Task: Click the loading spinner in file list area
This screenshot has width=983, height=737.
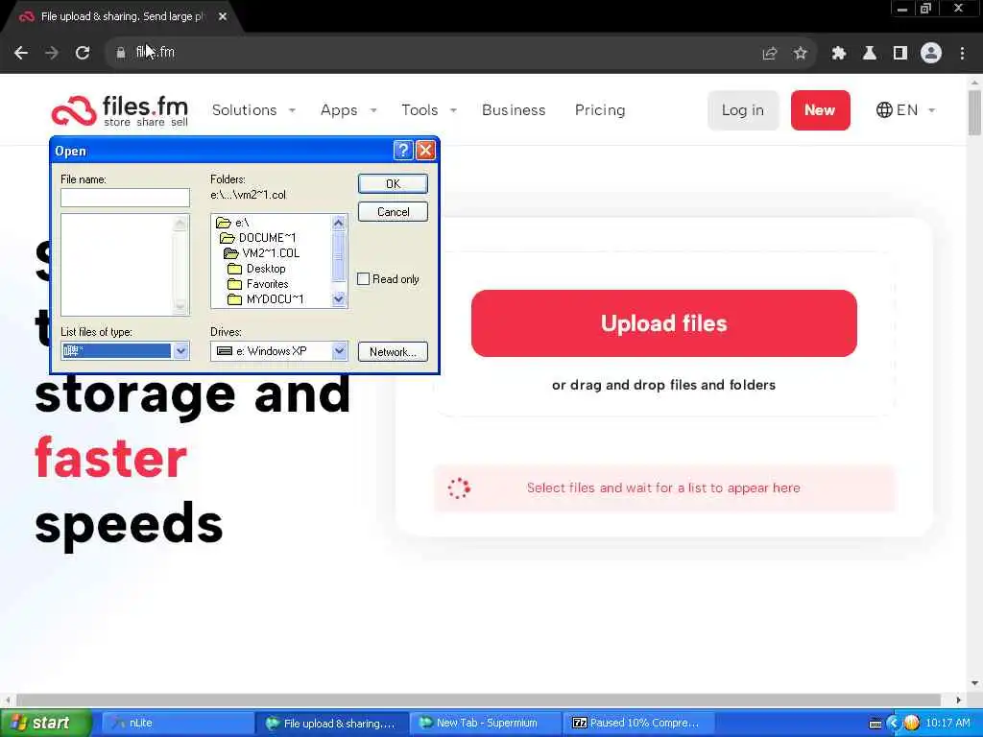Action: 459,488
